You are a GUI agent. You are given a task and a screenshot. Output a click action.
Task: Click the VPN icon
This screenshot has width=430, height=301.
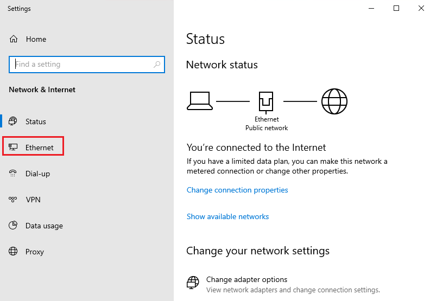coord(14,200)
